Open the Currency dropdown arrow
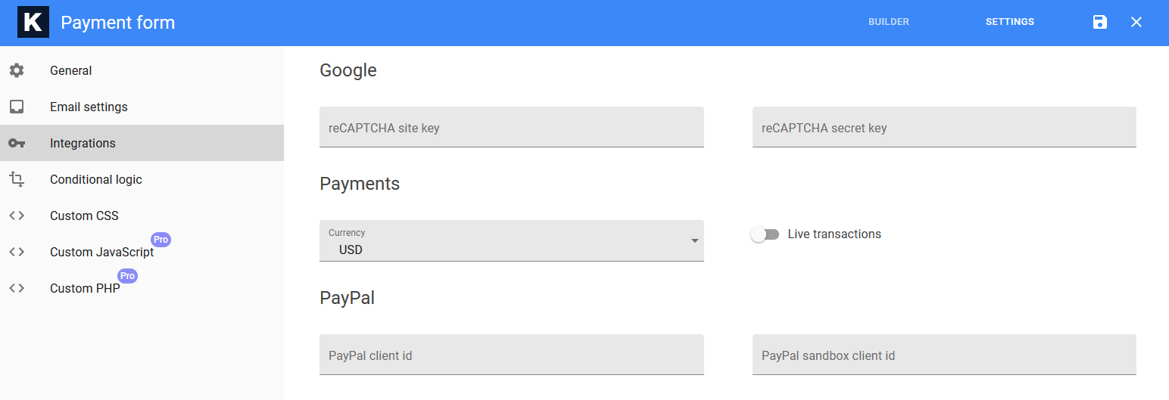This screenshot has width=1169, height=400. pos(694,241)
